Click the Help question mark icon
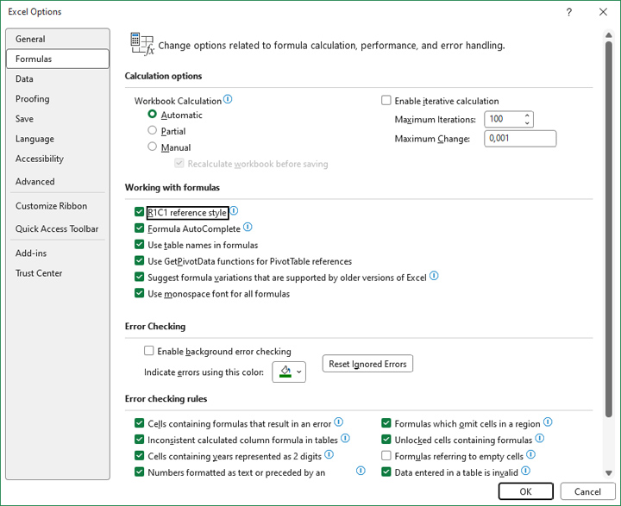621x506 pixels. 569,12
